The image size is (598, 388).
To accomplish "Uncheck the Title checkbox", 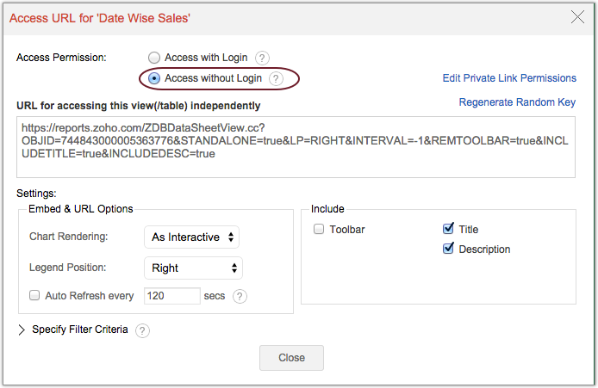I will [448, 230].
